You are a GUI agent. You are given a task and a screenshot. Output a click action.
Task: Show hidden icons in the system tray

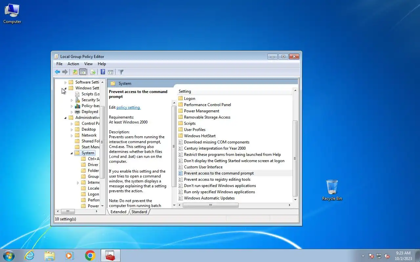363,256
